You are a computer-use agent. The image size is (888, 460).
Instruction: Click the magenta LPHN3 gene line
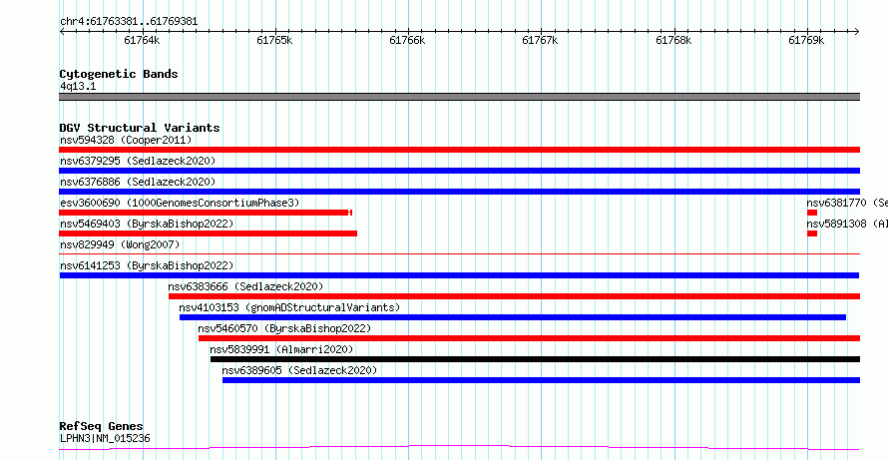[x=459, y=448]
